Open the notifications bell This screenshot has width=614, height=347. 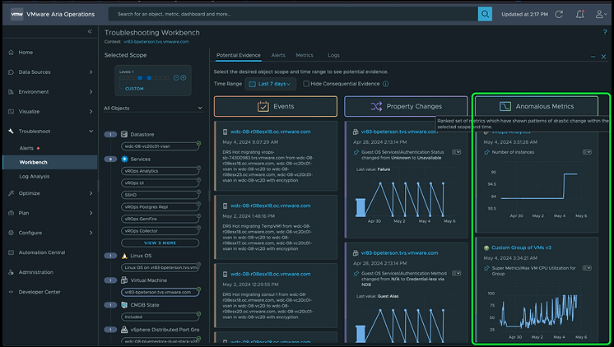pos(580,14)
